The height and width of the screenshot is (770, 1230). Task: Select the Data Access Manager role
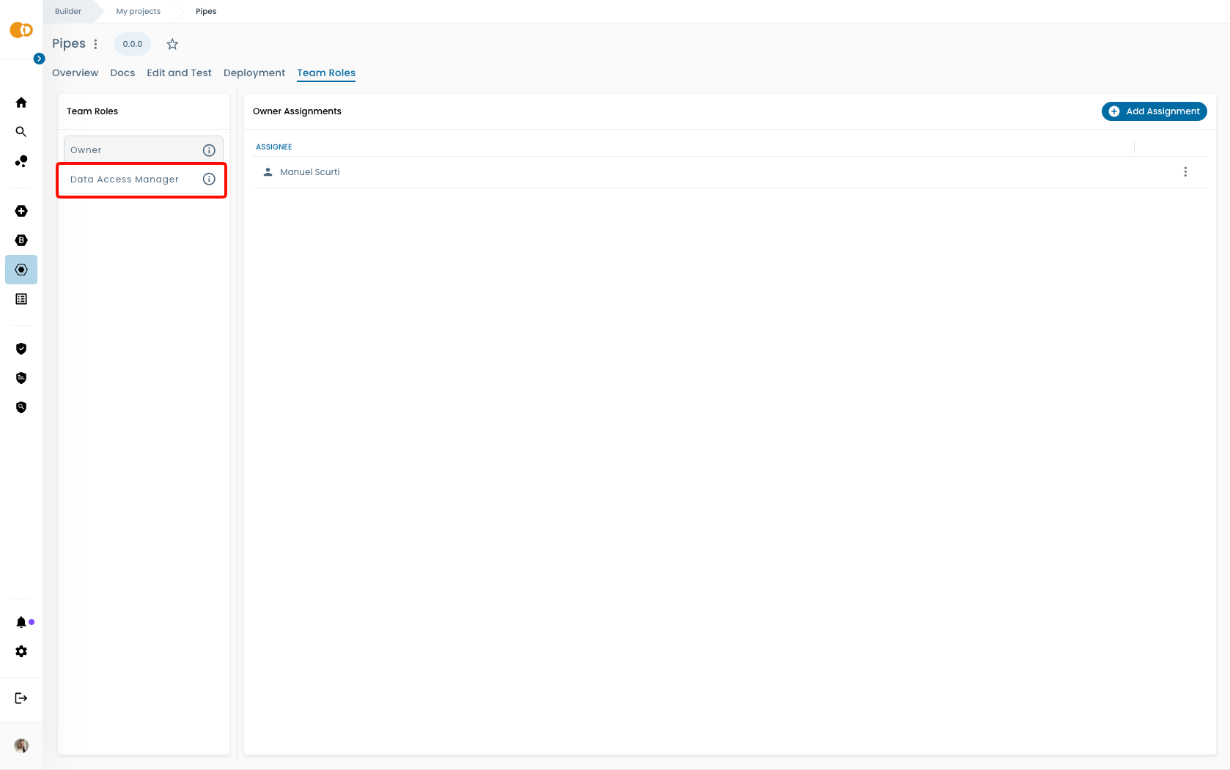(x=125, y=179)
